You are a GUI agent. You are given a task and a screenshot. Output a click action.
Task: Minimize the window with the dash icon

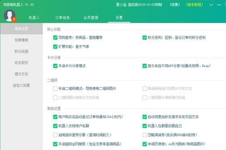click(219, 5)
